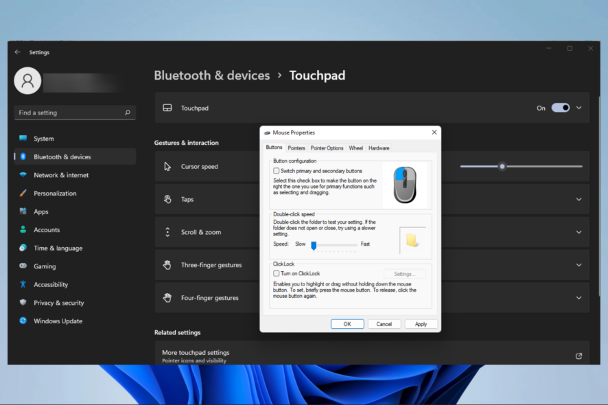Click OK in Mouse Properties
Image resolution: width=608 pixels, height=405 pixels.
347,324
